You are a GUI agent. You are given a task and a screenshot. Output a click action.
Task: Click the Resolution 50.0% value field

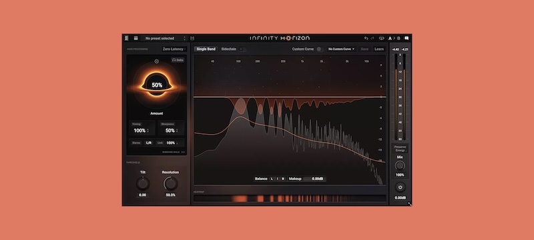(x=171, y=195)
